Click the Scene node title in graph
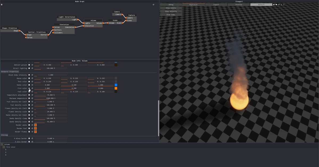 point(115,20)
